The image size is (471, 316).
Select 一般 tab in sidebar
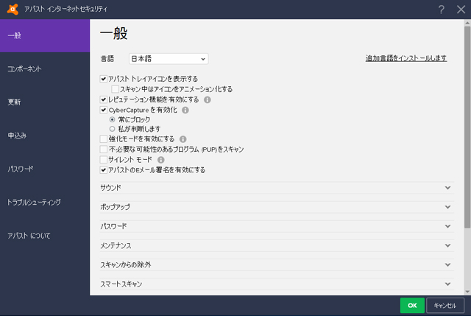(x=45, y=35)
